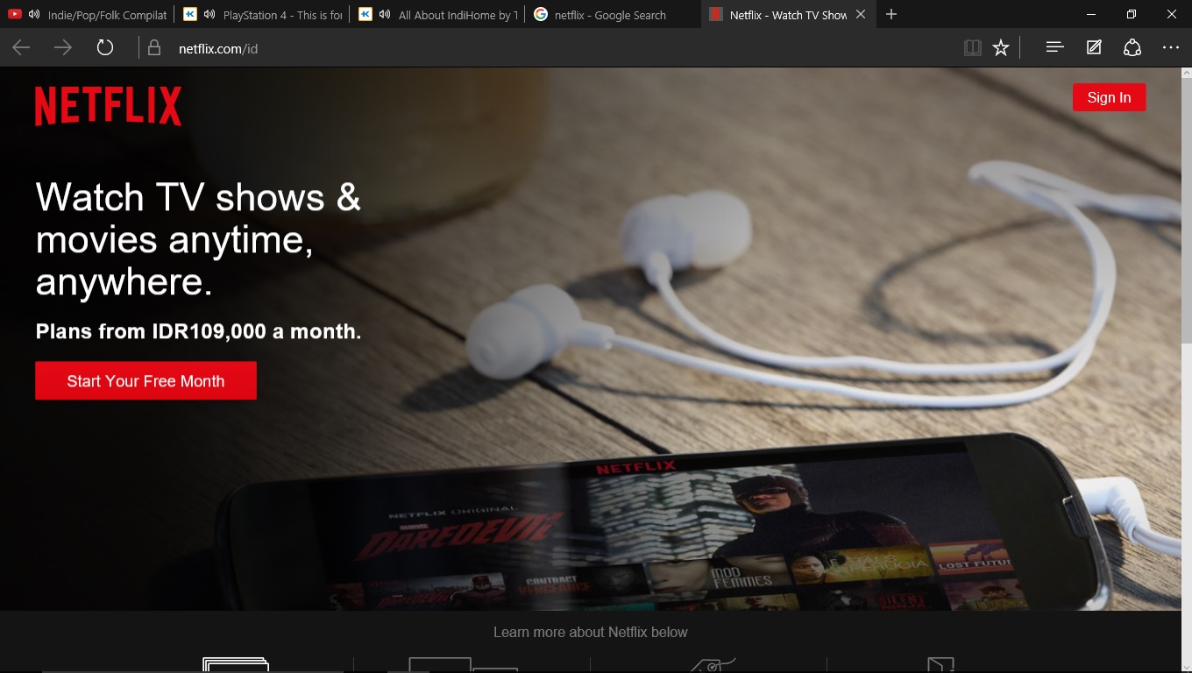1192x673 pixels.
Task: Click the browser forward arrow
Action: point(63,48)
